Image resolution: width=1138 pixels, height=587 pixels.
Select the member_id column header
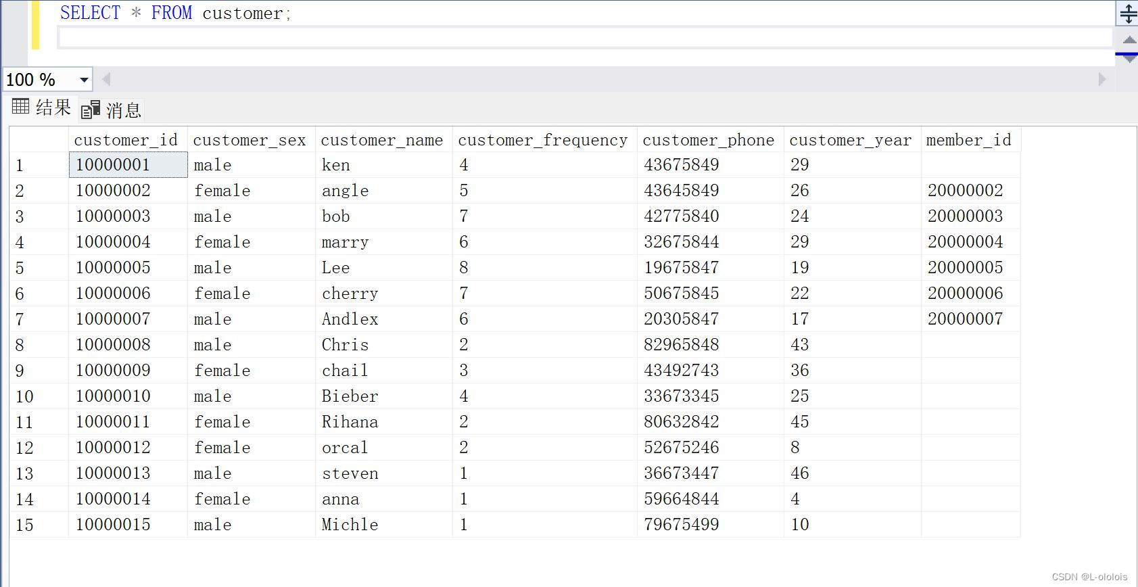click(970, 140)
